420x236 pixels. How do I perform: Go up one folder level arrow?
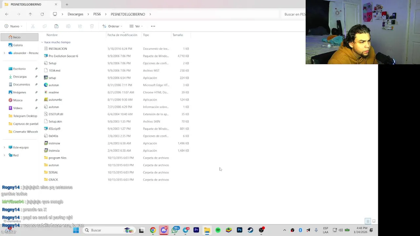click(x=30, y=14)
